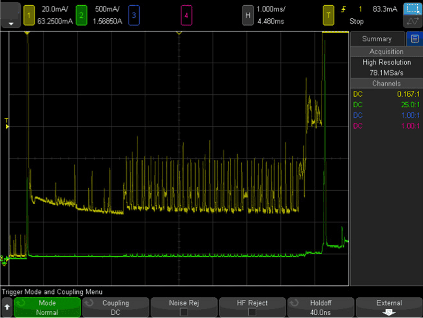
Task: Select the yellow channel 1 badge
Action: tap(29, 15)
